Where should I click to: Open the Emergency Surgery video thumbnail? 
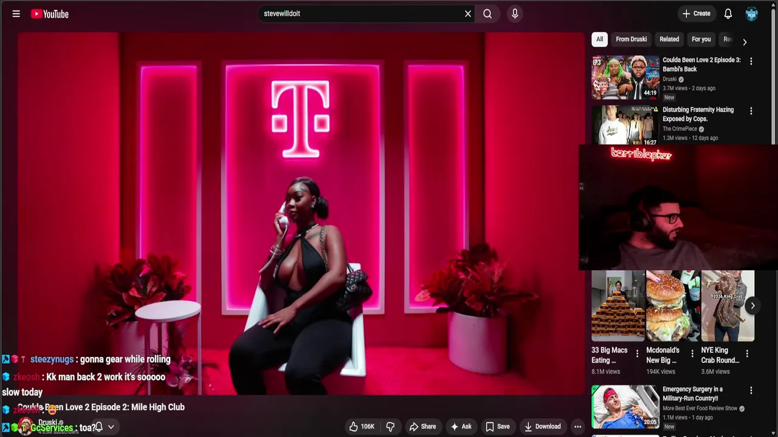tap(625, 407)
